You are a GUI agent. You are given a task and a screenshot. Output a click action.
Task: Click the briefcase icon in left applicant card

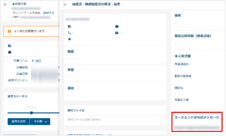(10, 52)
